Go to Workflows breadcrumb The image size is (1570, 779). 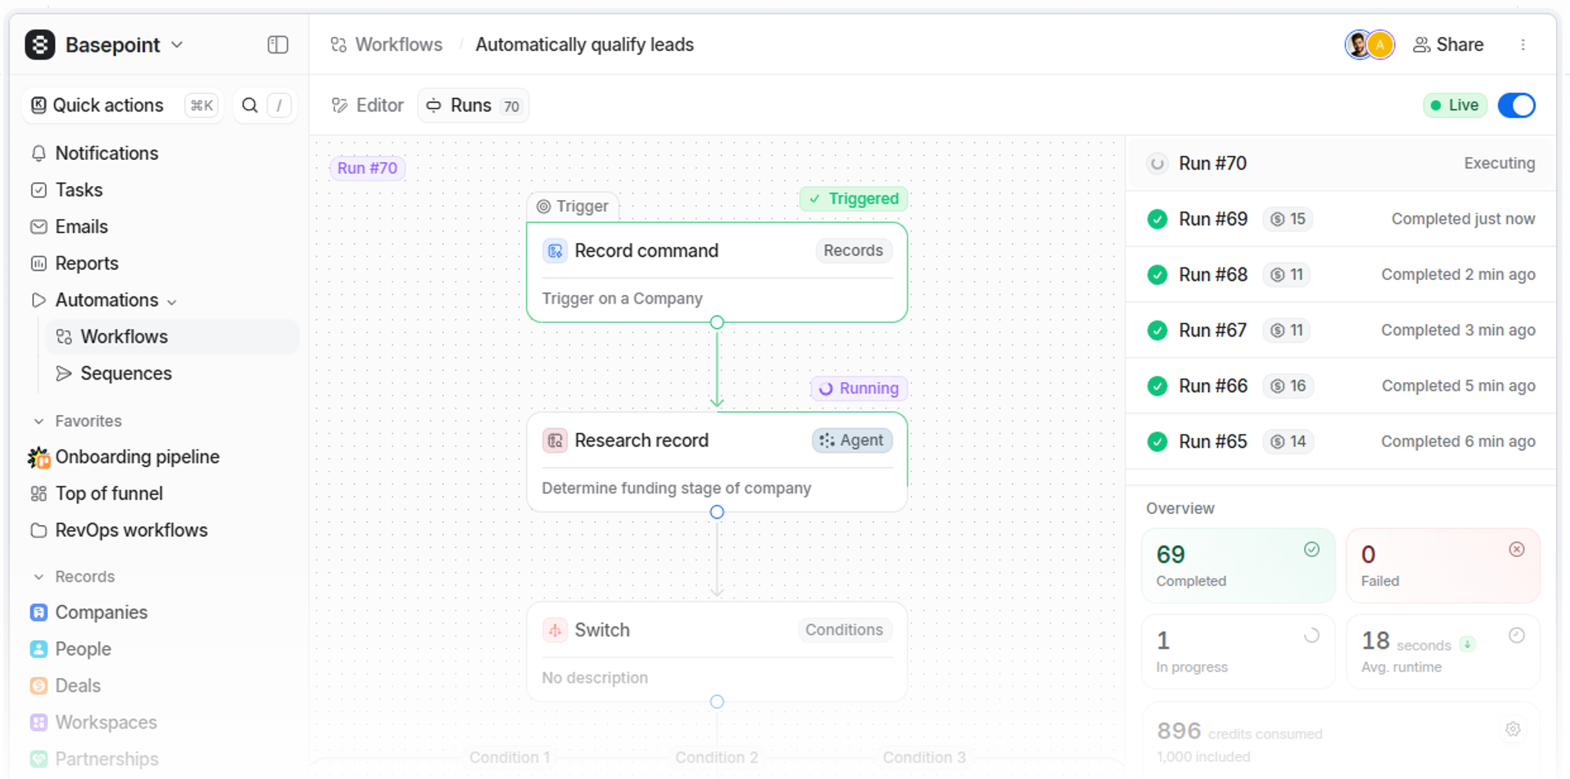pos(387,45)
